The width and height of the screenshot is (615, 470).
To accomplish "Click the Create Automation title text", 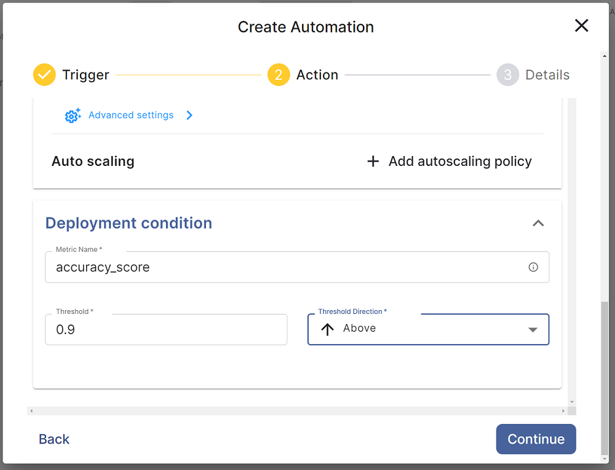I will coord(306,27).
